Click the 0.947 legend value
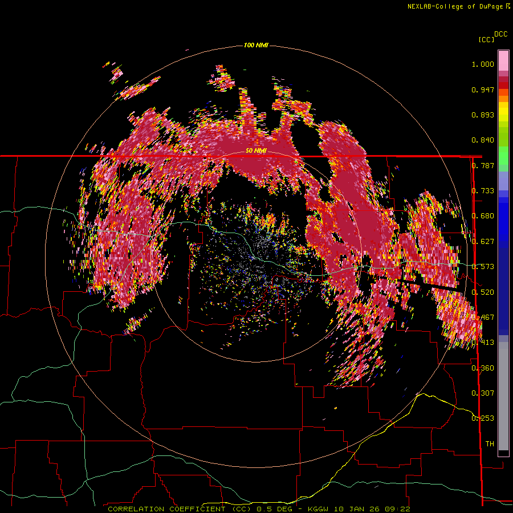This screenshot has height=513, width=513. pos(483,89)
